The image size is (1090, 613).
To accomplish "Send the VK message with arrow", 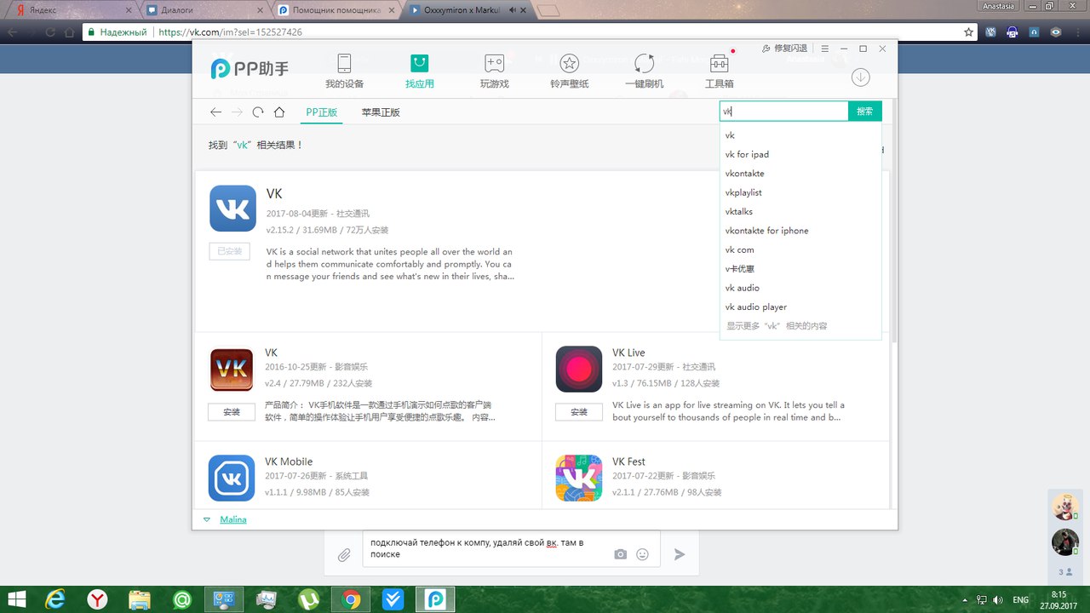I will (680, 554).
